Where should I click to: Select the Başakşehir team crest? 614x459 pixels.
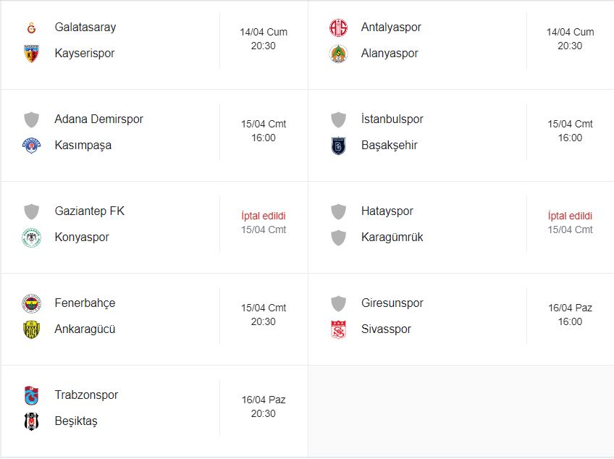[x=338, y=146]
